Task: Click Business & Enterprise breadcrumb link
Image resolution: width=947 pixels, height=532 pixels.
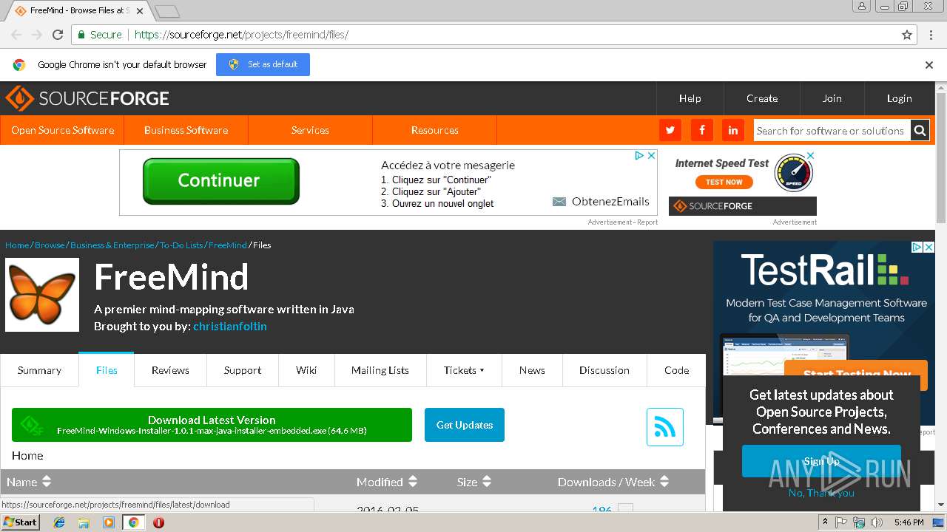Action: click(112, 245)
